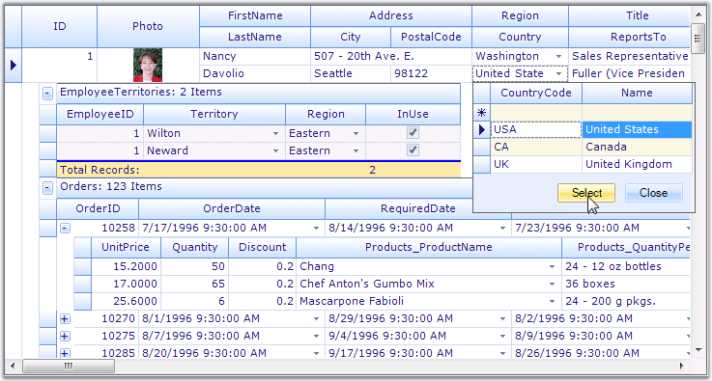Click the Products_ProductName column header

[x=429, y=248]
